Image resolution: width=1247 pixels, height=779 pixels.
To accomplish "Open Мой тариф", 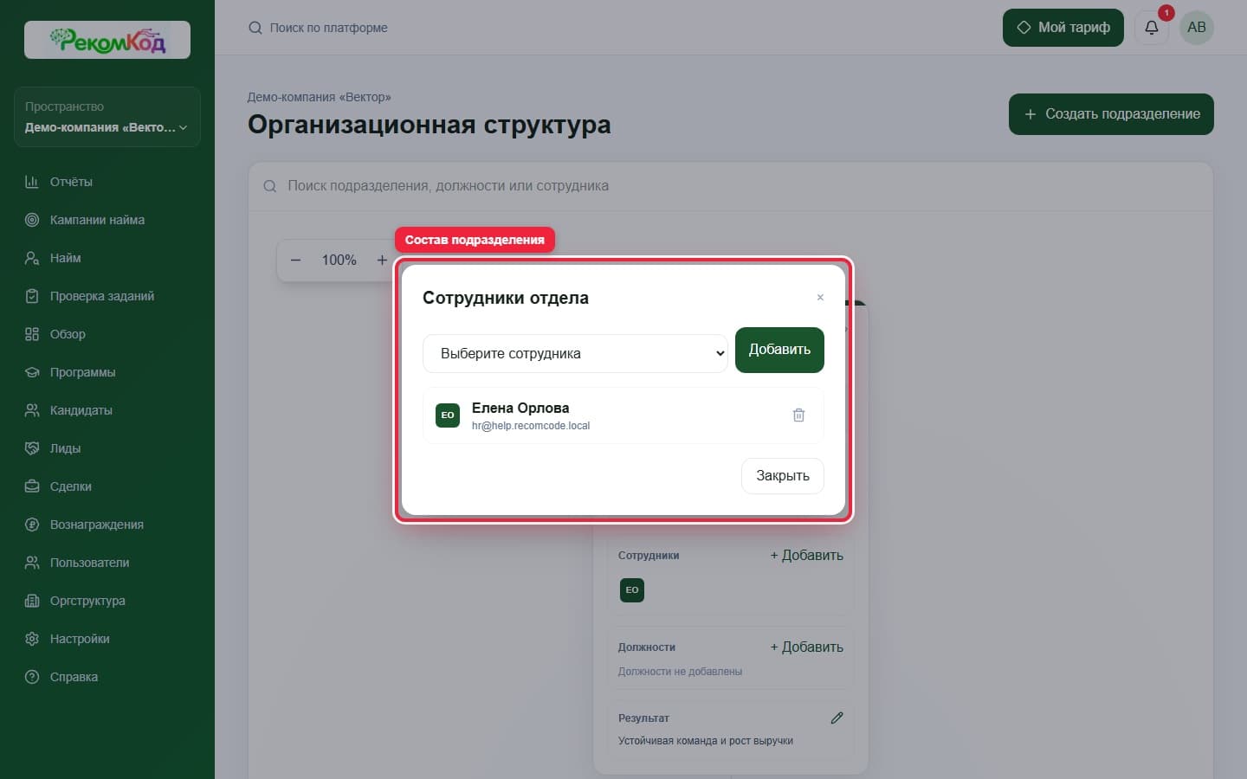I will tap(1063, 28).
